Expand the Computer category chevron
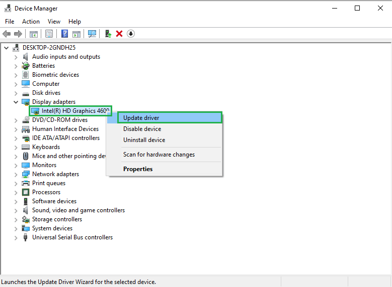The height and width of the screenshot is (287, 392). click(16, 84)
